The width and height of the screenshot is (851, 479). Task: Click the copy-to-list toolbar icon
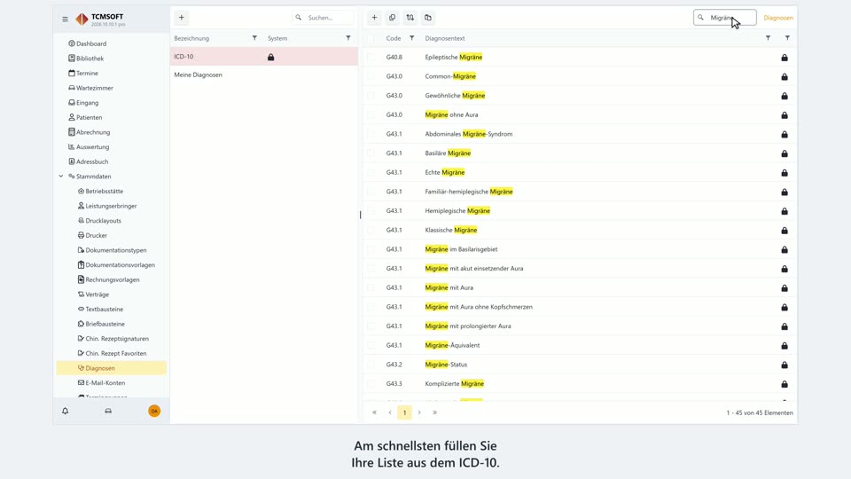point(428,18)
